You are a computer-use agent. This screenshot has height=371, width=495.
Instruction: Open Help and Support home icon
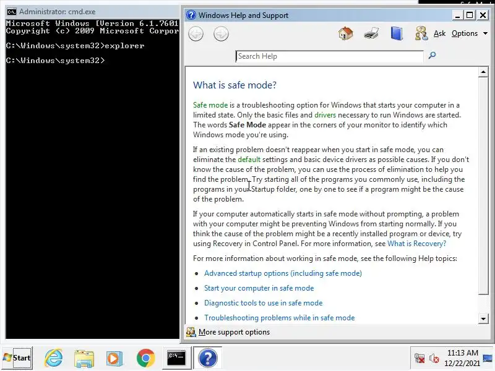[x=345, y=33]
